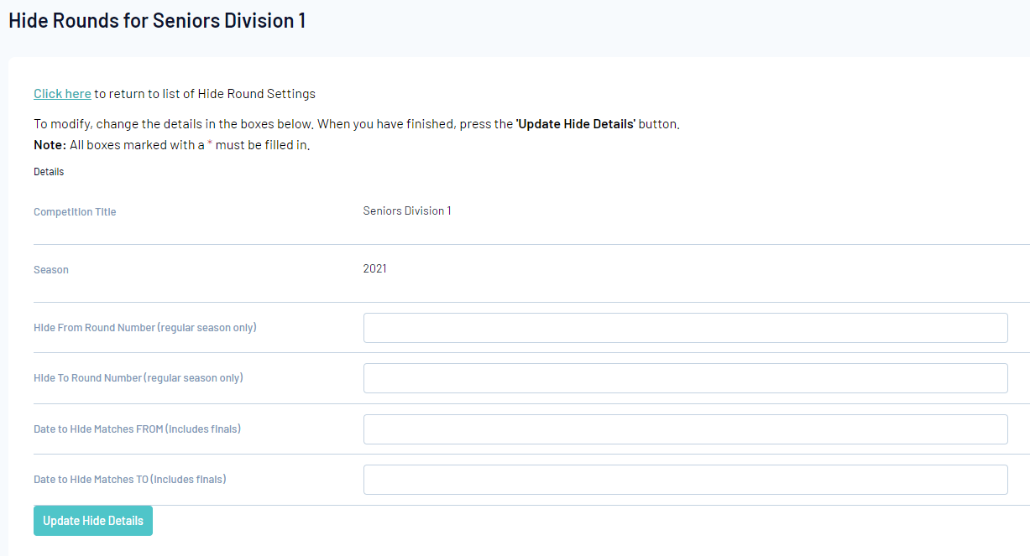Image resolution: width=1030 pixels, height=556 pixels.
Task: Click the 'Date to Hide Matches FROM' label
Action: tap(137, 429)
